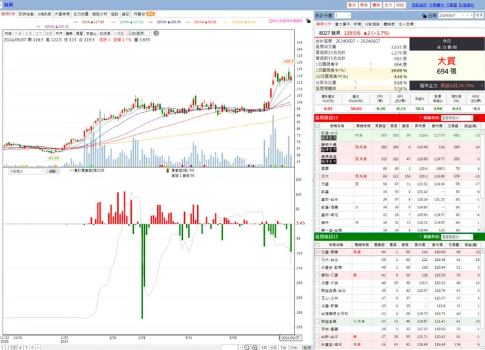
Task: Open 日線(還原) period dropdown
Action: [x=139, y=33]
